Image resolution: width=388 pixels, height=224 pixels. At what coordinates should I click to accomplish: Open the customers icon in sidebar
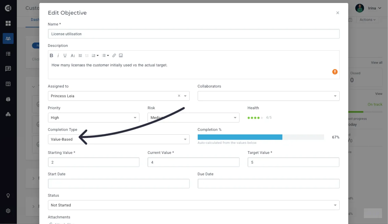[x=8, y=38]
